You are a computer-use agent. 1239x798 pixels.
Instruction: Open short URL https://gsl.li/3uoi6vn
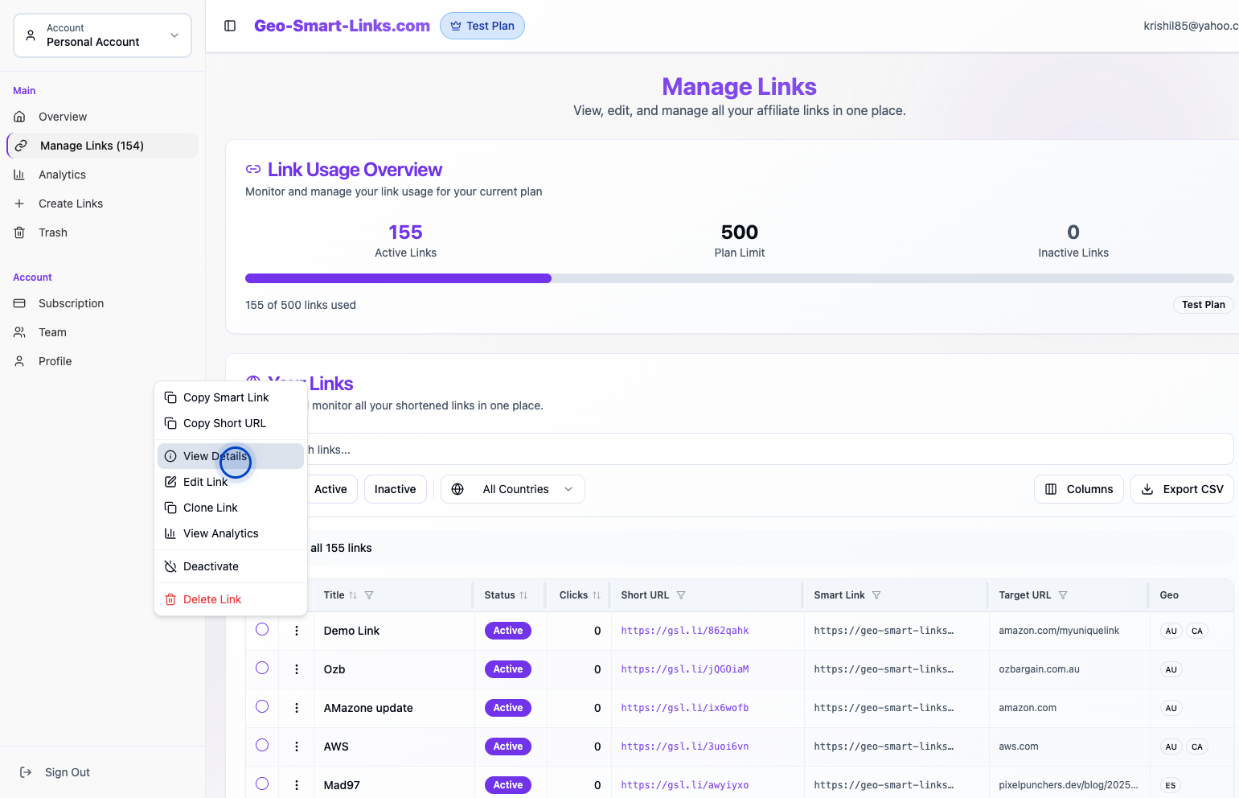click(x=685, y=747)
